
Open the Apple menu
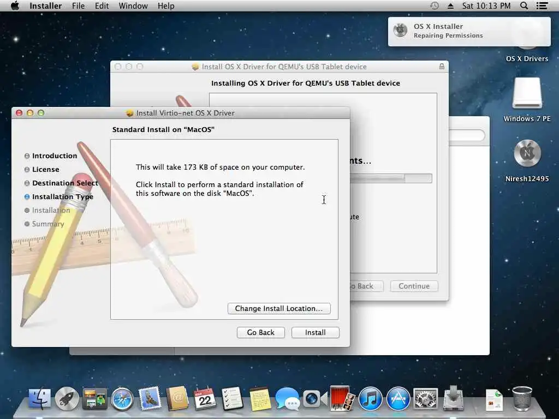click(15, 5)
